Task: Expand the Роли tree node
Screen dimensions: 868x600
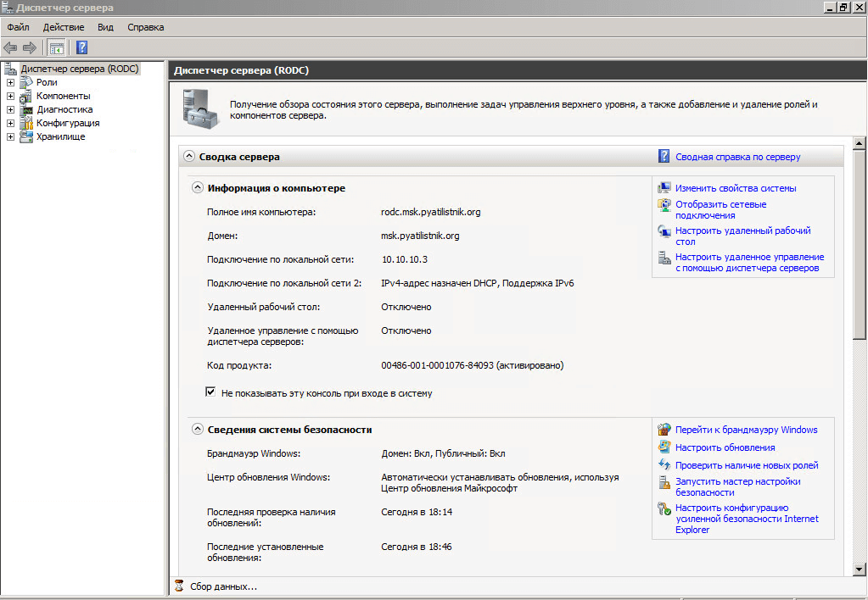Action: pos(10,82)
